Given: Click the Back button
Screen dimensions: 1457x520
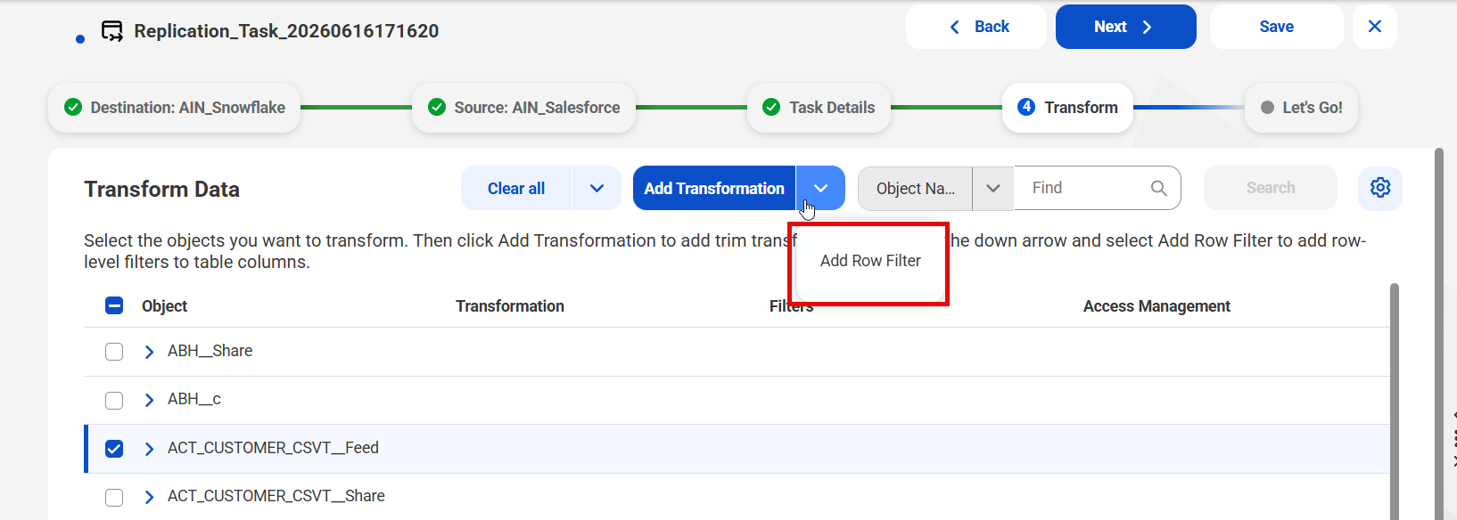Looking at the screenshot, I should (x=976, y=27).
